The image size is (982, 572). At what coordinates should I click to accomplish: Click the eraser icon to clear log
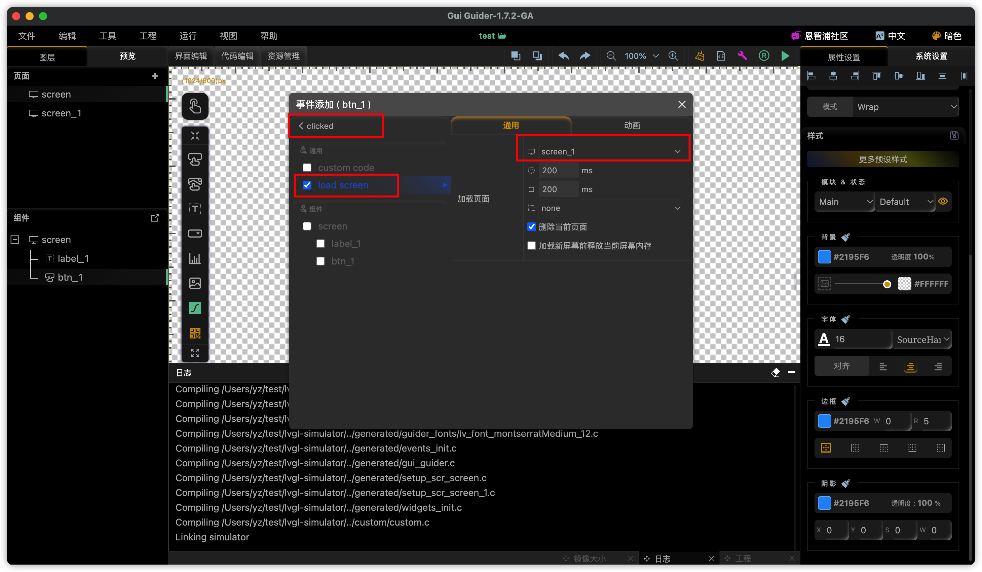[775, 372]
